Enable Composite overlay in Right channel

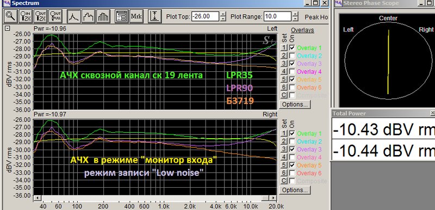292,181
